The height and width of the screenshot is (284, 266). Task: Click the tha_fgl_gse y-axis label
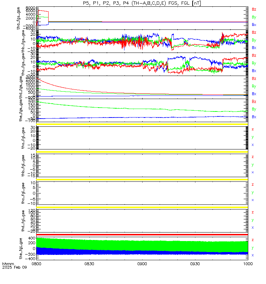[x=23, y=138]
